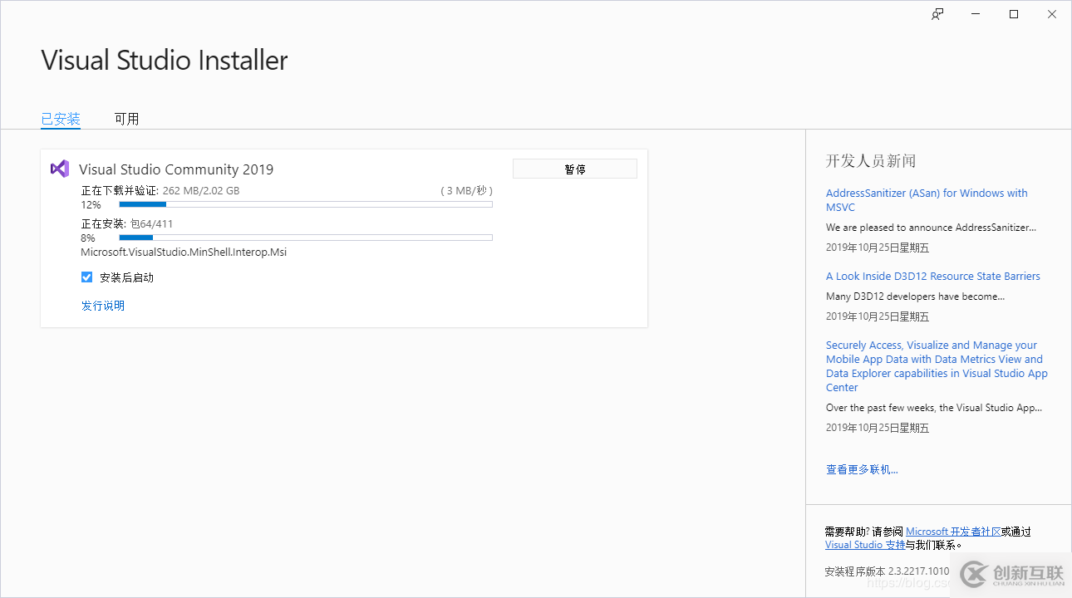
Task: Click the 12% download percentage text
Action: pyautogui.click(x=91, y=204)
